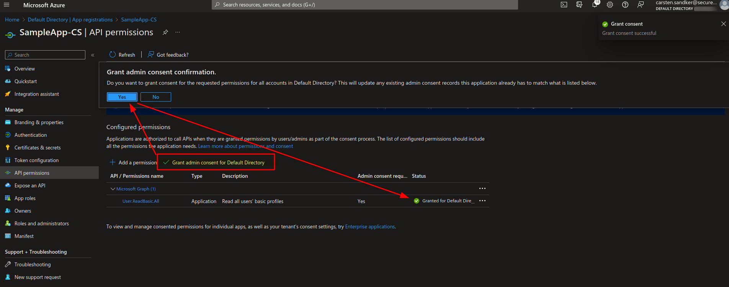The image size is (729, 287).
Task: Click the Feedback icon in top bar
Action: pos(641,5)
